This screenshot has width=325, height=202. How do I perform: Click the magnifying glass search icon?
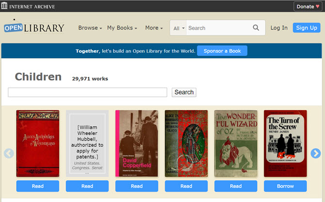256,28
